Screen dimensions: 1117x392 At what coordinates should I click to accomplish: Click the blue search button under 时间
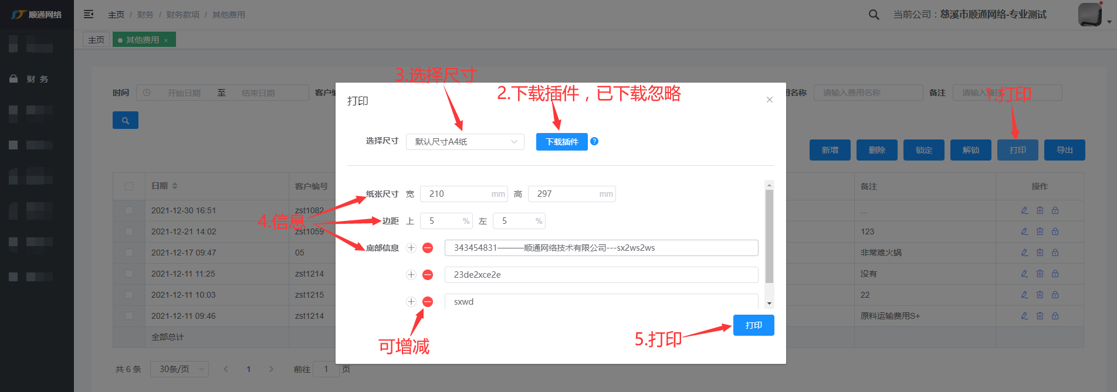click(x=125, y=120)
